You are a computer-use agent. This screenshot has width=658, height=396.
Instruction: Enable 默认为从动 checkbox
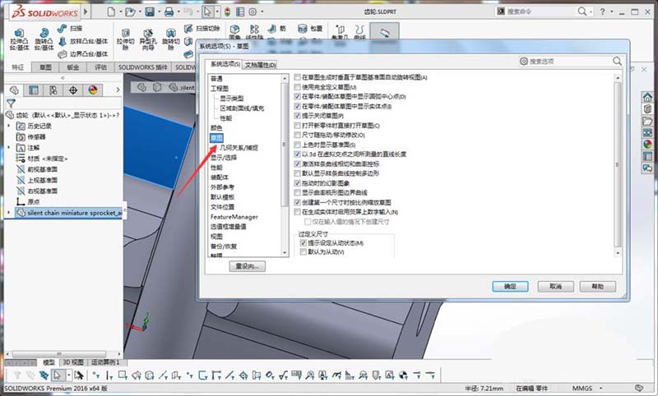304,252
